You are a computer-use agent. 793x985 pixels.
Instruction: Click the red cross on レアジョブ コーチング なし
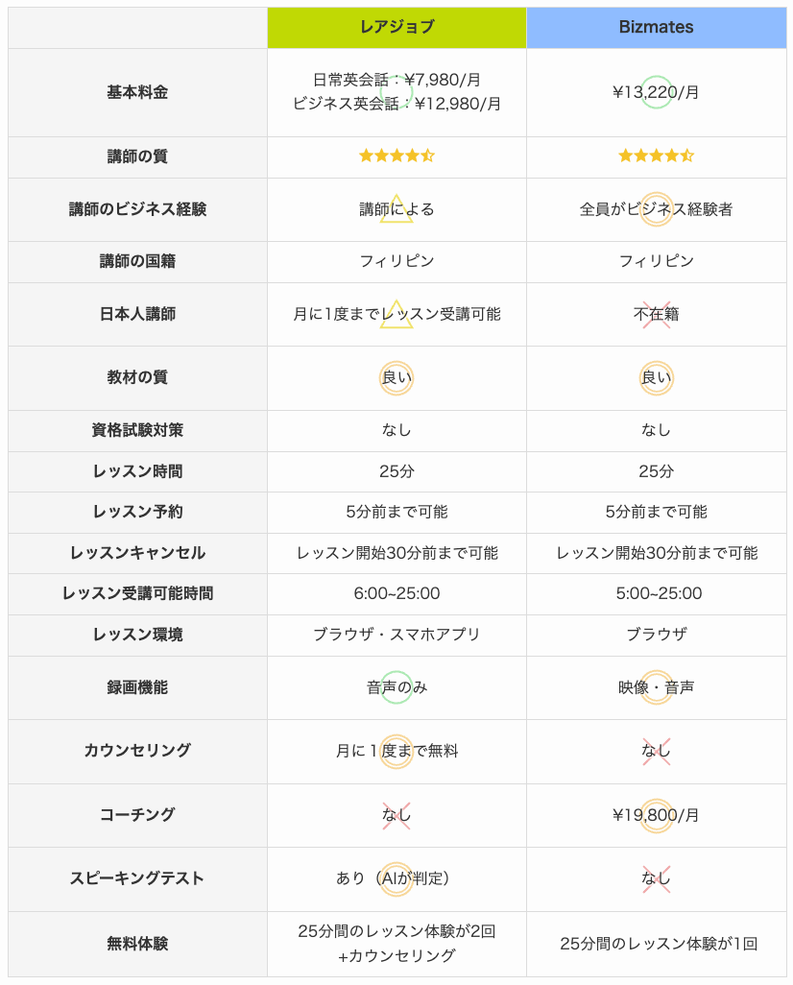pyautogui.click(x=396, y=815)
